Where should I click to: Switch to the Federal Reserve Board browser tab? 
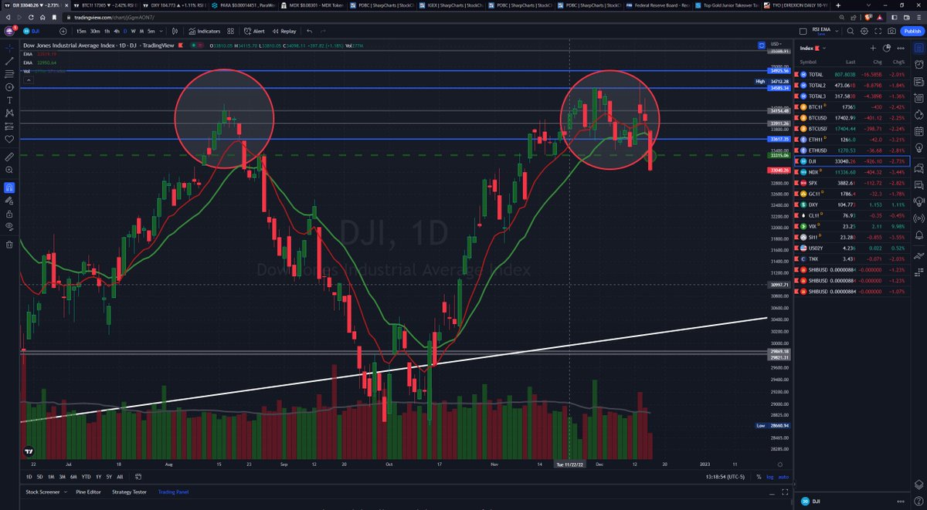point(657,5)
